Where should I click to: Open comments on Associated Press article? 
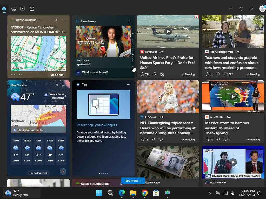click(226, 74)
